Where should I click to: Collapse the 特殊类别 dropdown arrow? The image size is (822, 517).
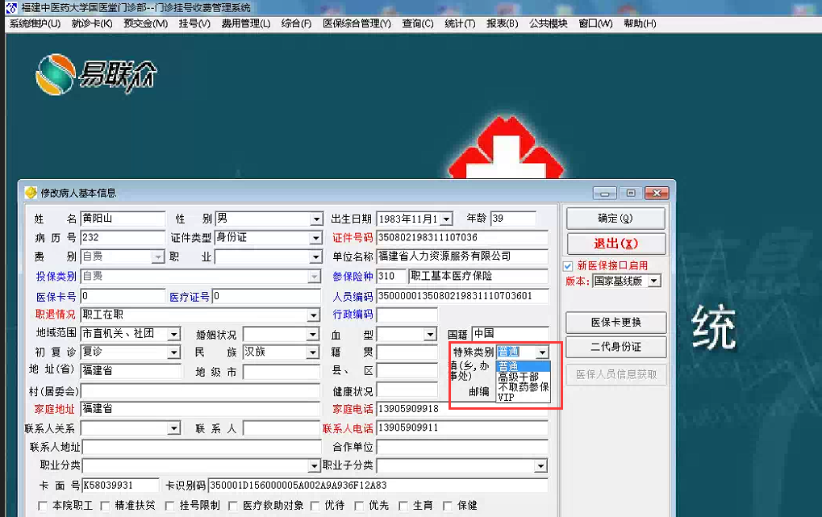coord(543,352)
